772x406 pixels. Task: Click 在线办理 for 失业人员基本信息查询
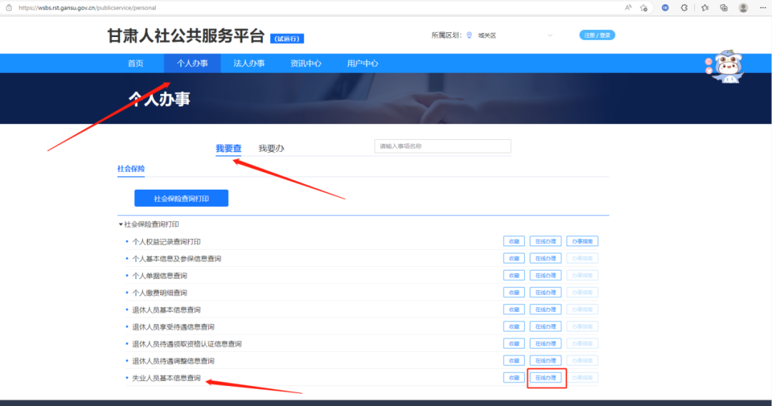[x=545, y=377]
